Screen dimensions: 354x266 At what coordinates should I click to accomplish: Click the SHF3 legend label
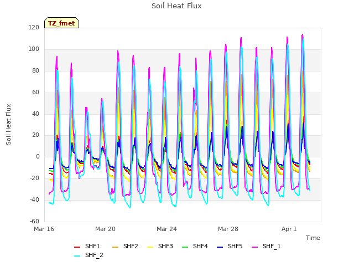tap(165, 246)
